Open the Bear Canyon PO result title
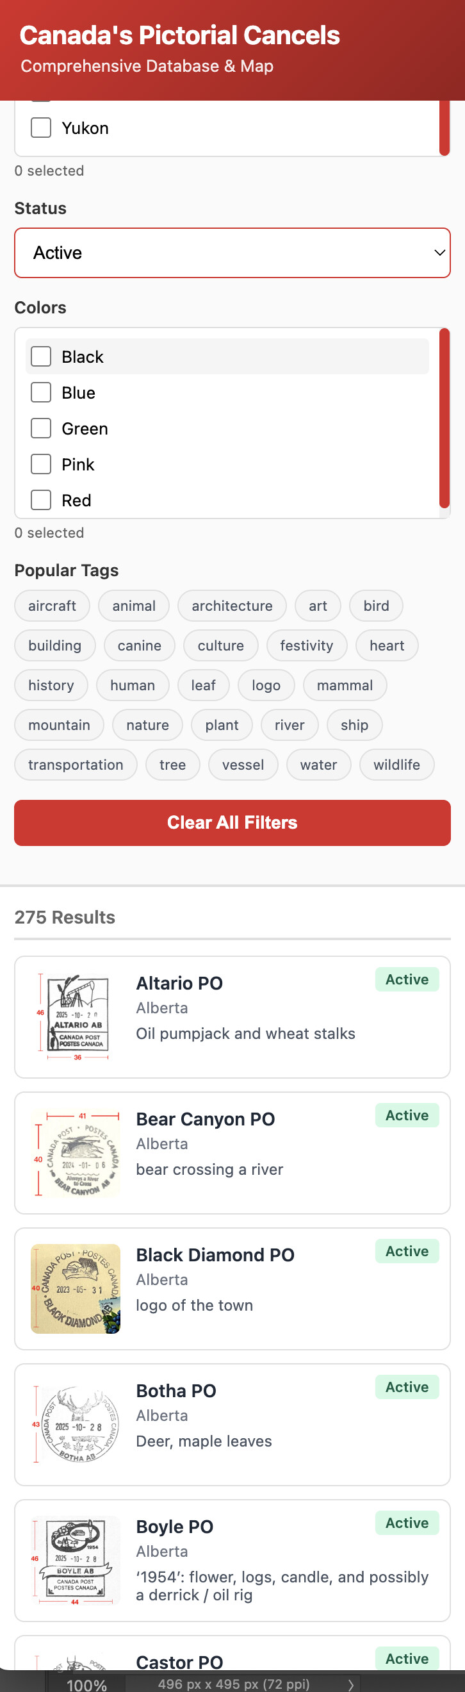This screenshot has height=1692, width=465. click(205, 1119)
